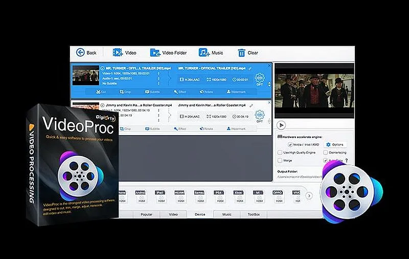The image size is (409, 259).
Task: Toggle the Nvidia / Intel / AMD checkbox
Action: point(290,145)
